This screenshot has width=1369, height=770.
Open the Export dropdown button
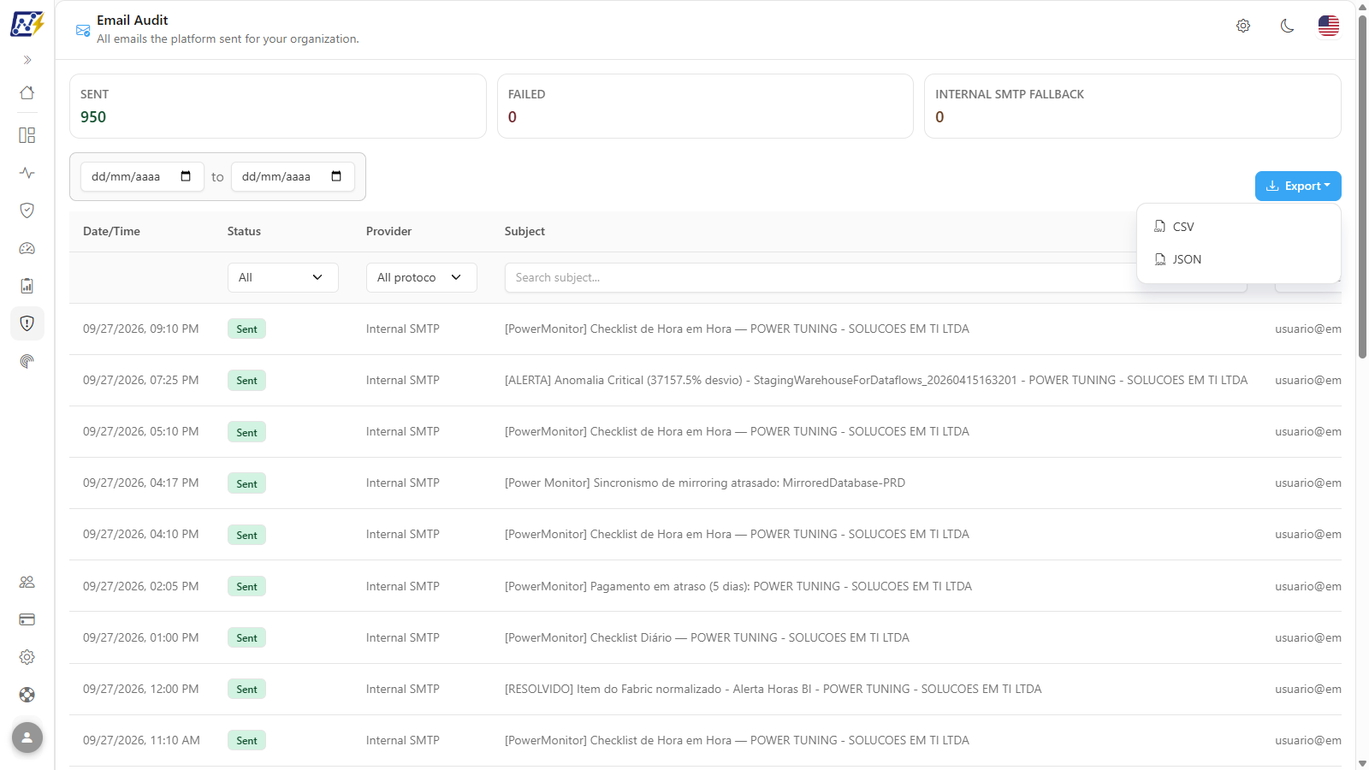coord(1298,187)
